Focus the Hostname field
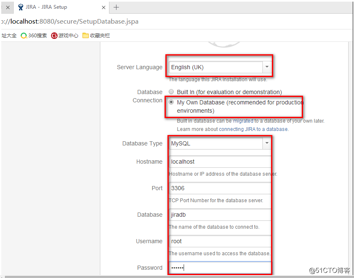The height and width of the screenshot is (278, 354). 220,162
